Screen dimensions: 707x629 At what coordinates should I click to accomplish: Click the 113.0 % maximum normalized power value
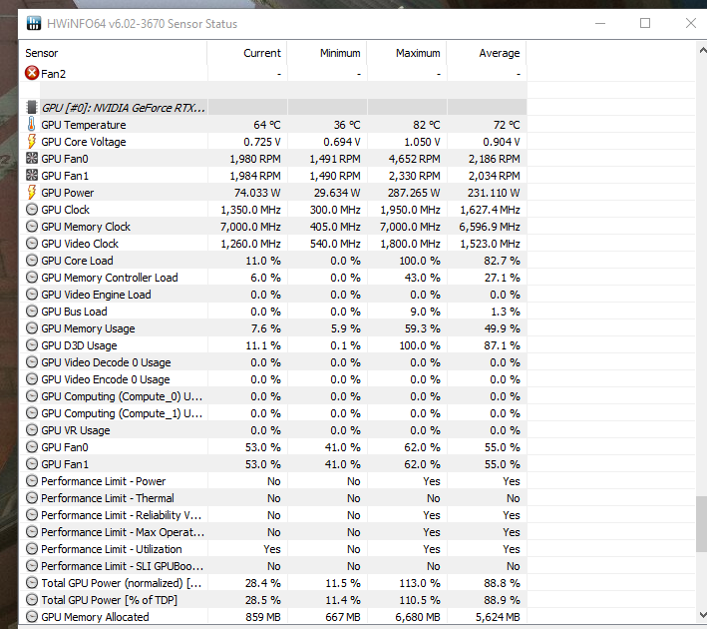click(420, 583)
